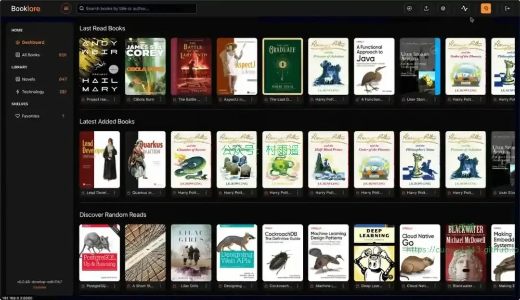Open A Functional Approach to Java cover
Viewport: 520px width, 300px height.
pyautogui.click(x=374, y=66)
